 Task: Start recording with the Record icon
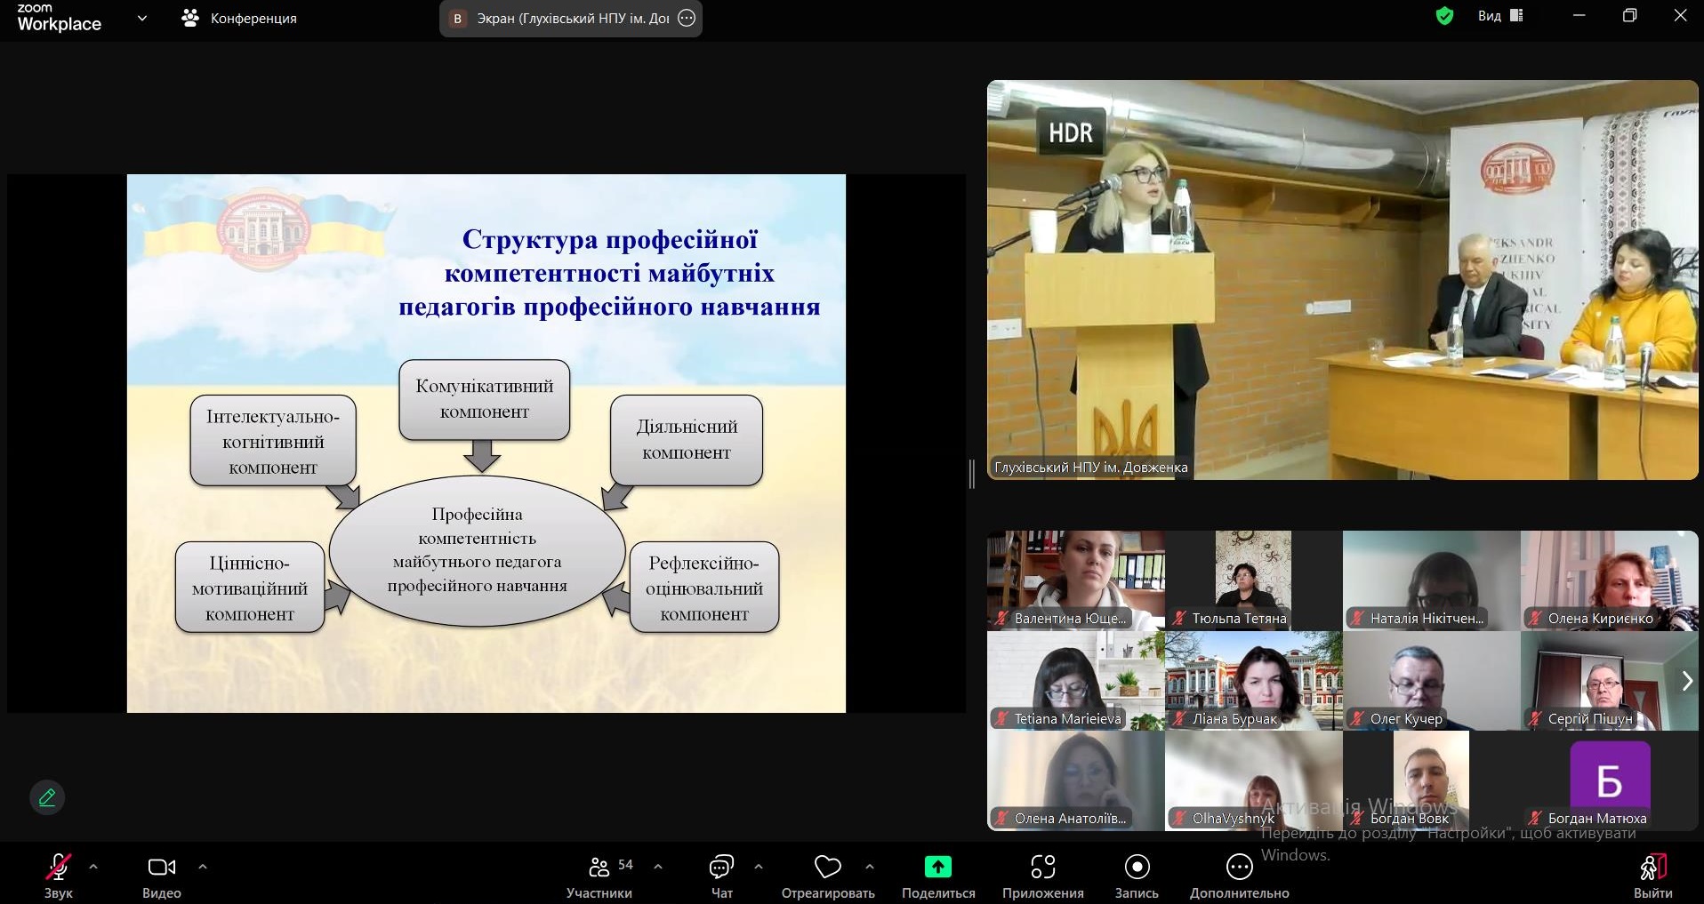[x=1137, y=867]
